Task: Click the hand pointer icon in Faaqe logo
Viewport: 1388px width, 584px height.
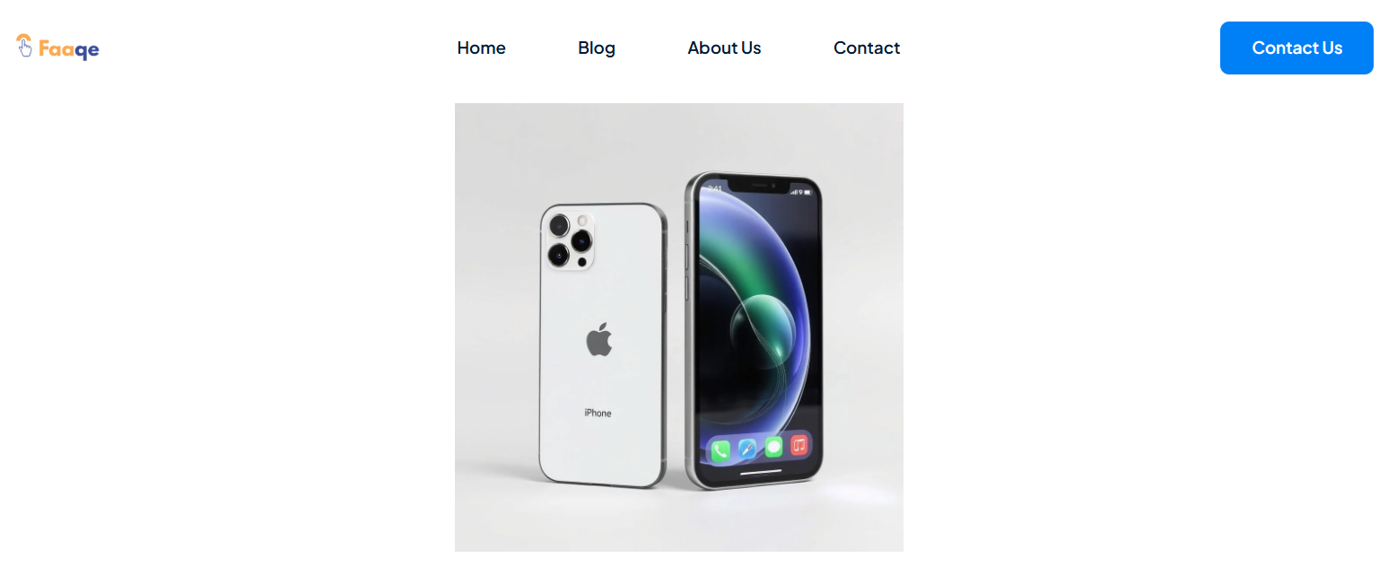Action: tap(24, 46)
